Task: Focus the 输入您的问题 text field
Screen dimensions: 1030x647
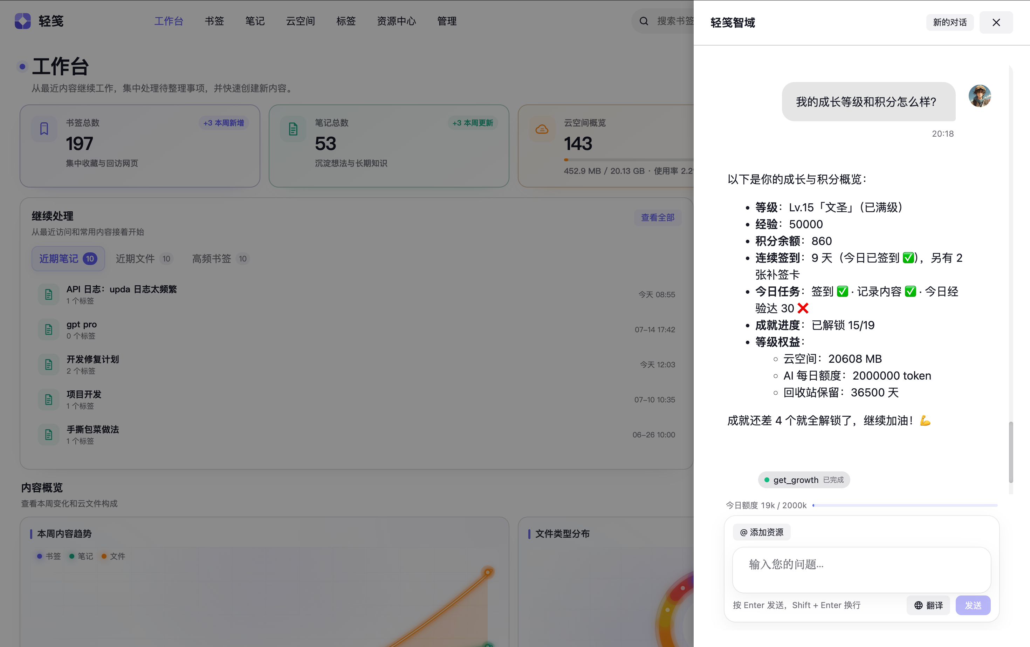Action: point(861,570)
